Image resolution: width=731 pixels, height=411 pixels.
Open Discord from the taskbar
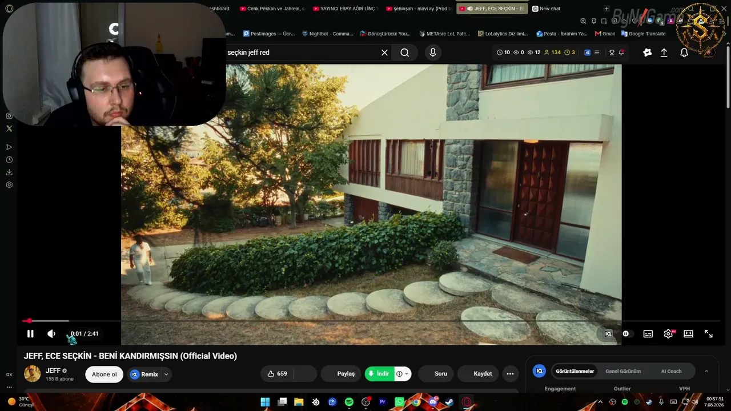tap(433, 402)
